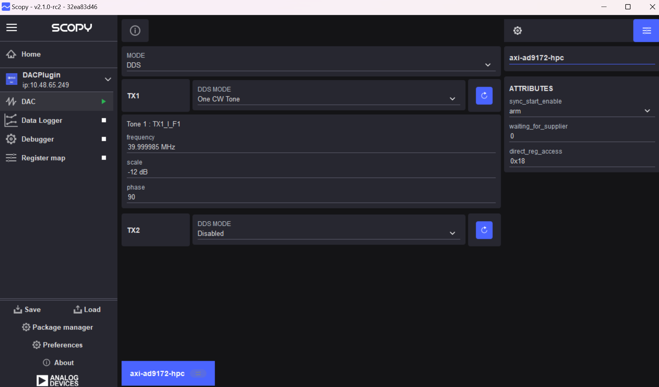The width and height of the screenshot is (659, 387).
Task: Select the axi-ad9172-hpc bottom tab
Action: 168,373
